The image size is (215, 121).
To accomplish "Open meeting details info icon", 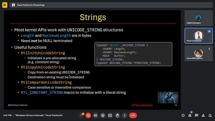I will (183, 116).
